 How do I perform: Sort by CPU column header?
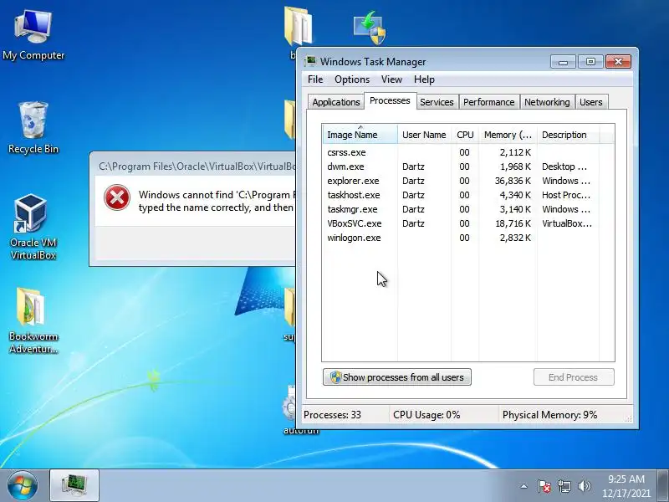point(465,135)
